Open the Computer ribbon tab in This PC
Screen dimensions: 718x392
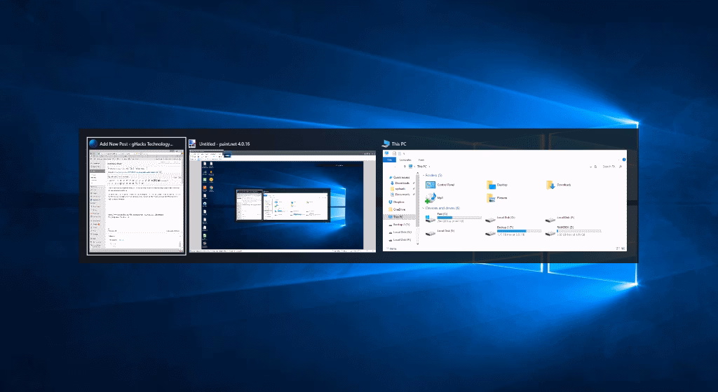tap(405, 160)
